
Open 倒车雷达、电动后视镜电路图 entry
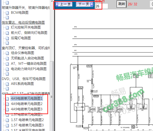coord(23,22)
